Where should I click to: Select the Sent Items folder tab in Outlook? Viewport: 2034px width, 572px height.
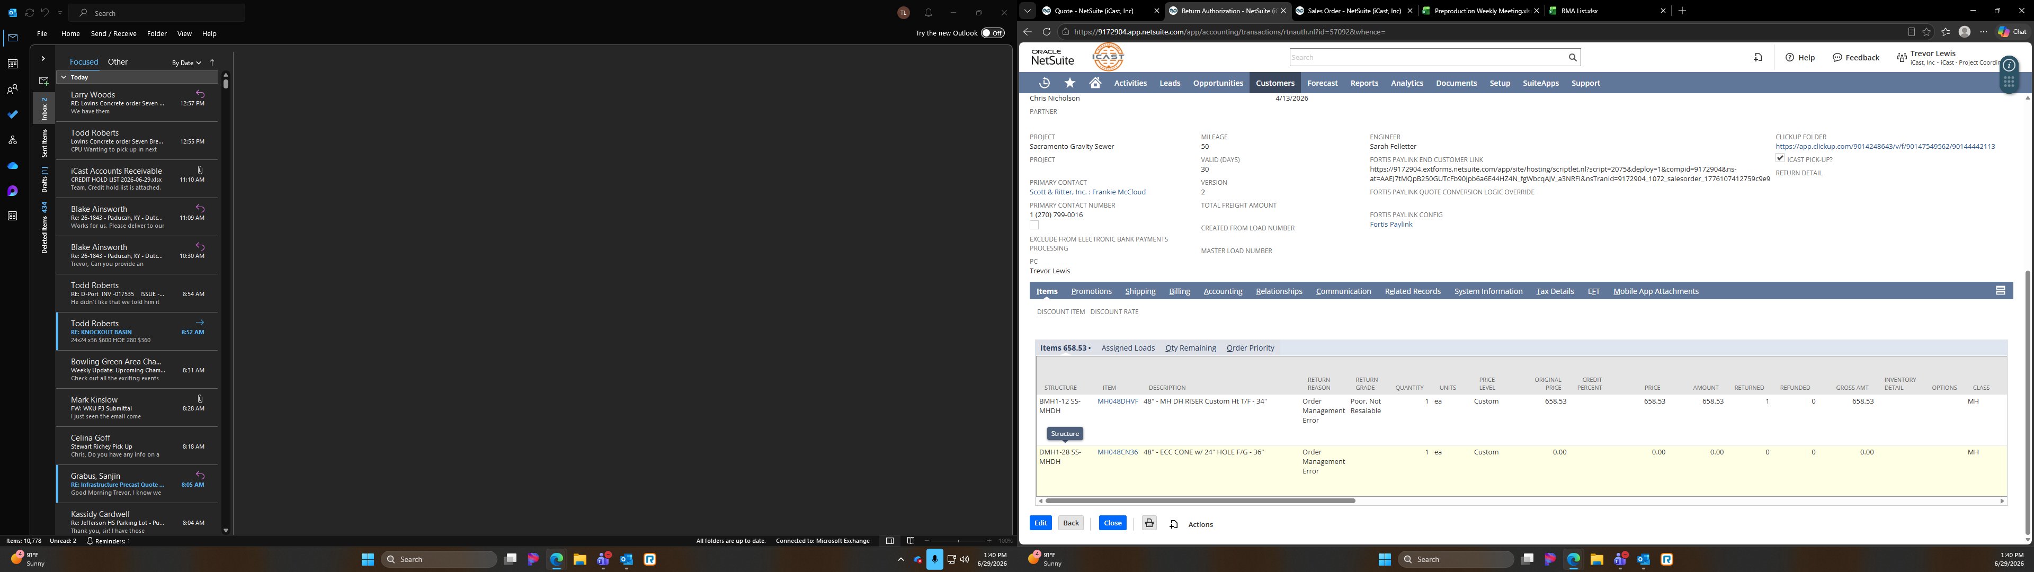coord(44,142)
